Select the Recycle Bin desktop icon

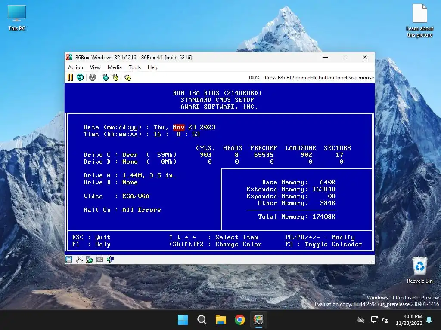(x=419, y=270)
